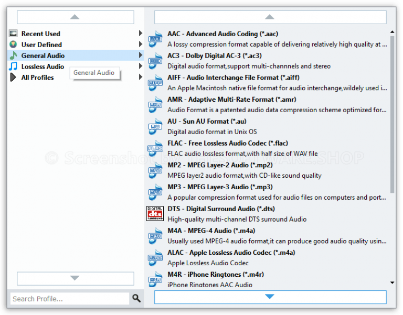
Task: Click the AAC format icon
Action: pyautogui.click(x=155, y=39)
